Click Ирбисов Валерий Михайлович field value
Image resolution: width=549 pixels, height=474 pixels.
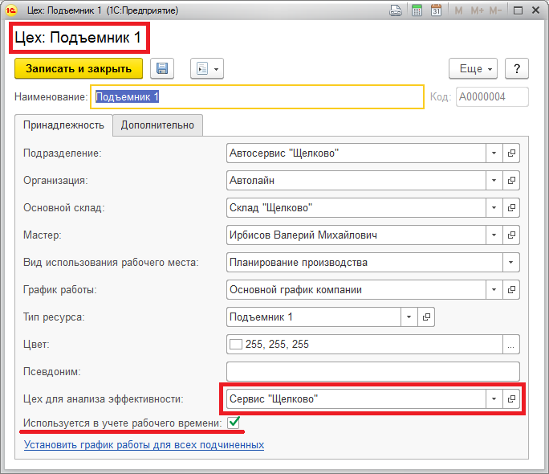(303, 235)
